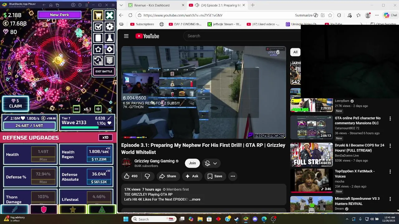The height and width of the screenshot is (224, 399).
Task: Click the EXIT BATTLE button
Action: 104,71
